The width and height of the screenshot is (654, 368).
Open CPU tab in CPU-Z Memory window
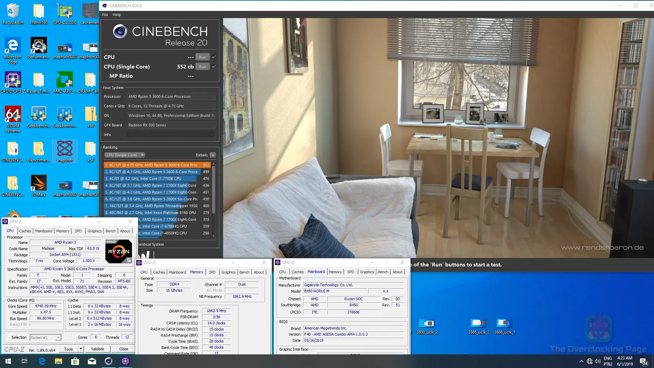pos(144,272)
